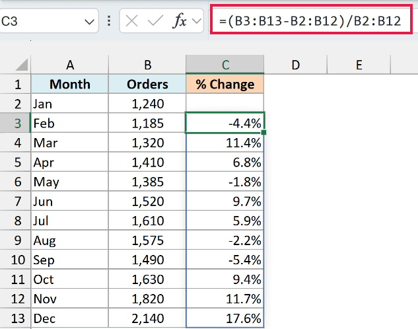
Task: Select row 6 header
Action: (15, 181)
